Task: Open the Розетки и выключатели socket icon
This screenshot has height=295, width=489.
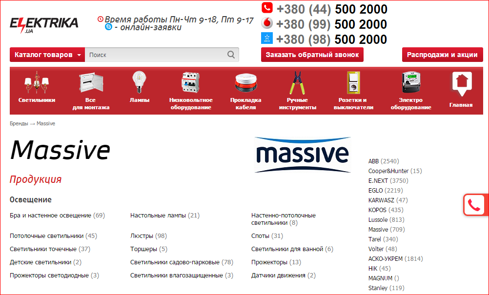Action: (353, 82)
